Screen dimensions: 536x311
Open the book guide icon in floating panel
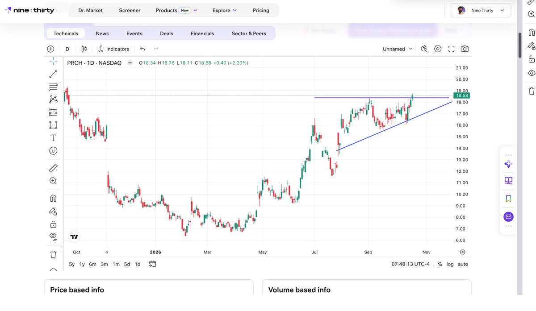pos(508,180)
